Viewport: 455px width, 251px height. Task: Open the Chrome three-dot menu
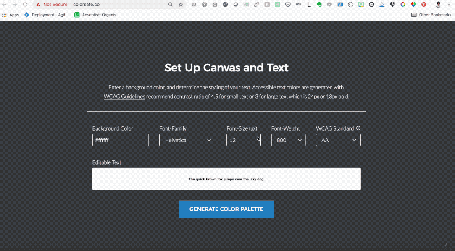pos(449,4)
